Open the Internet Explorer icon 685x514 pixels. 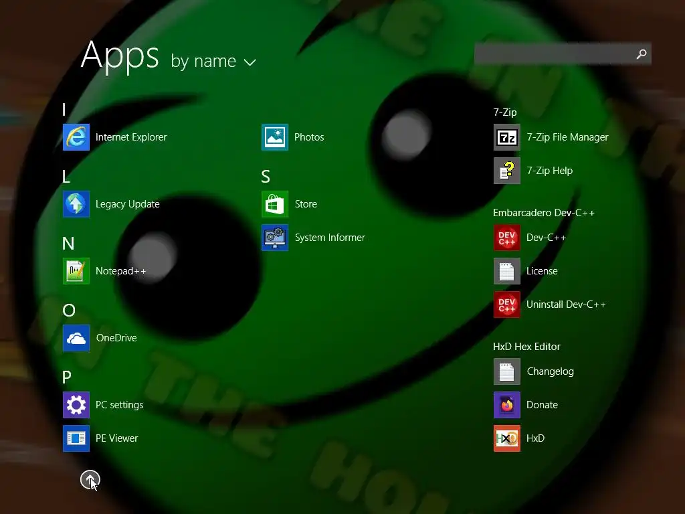tap(76, 137)
